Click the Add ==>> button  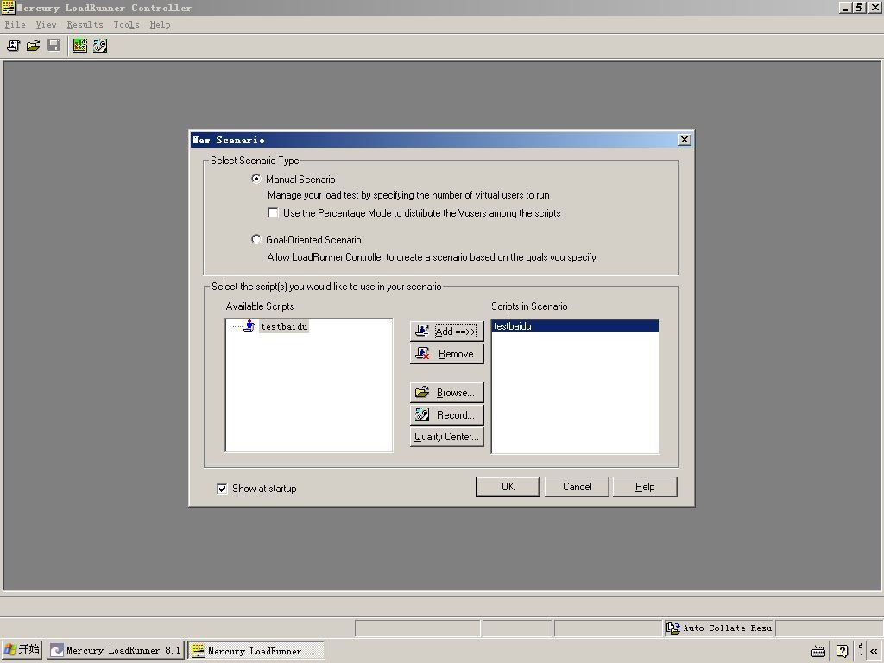[446, 331]
